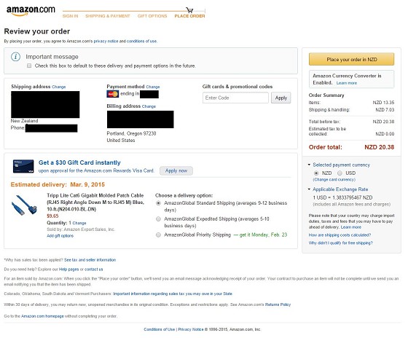Click the Amazon Rewards Visa card image
The image size is (408, 338).
click(23, 166)
